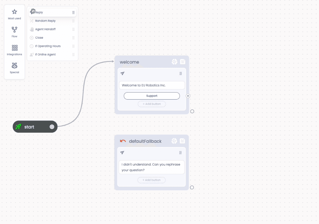Click the start node output connector
Screen dimensions: 319x224
tap(52, 127)
